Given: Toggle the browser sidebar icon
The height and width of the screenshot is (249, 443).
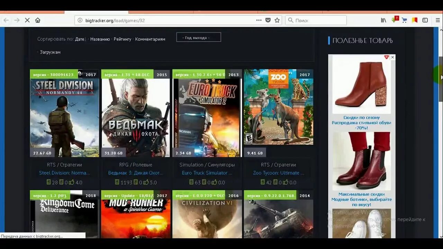Looking at the screenshot, I should coord(425,20).
